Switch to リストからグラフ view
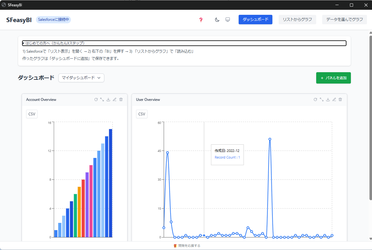372x250 pixels. pos(297,19)
